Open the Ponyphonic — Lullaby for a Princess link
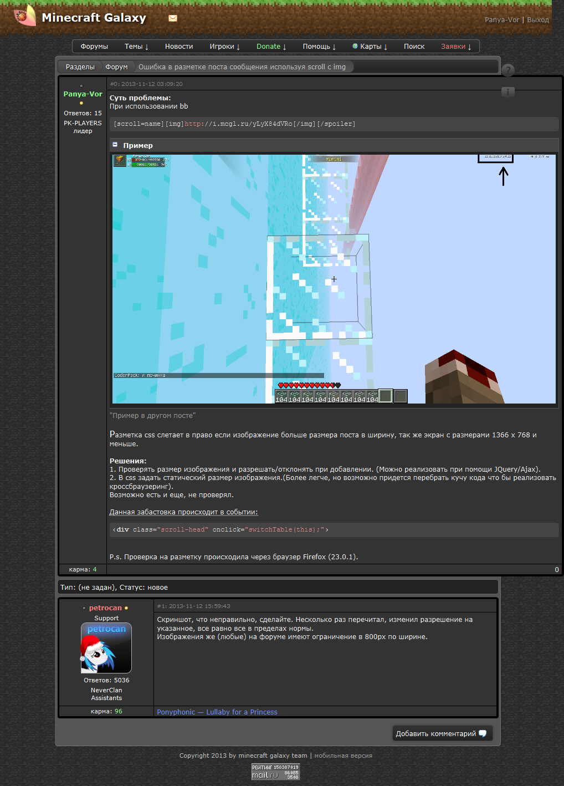 (x=217, y=712)
